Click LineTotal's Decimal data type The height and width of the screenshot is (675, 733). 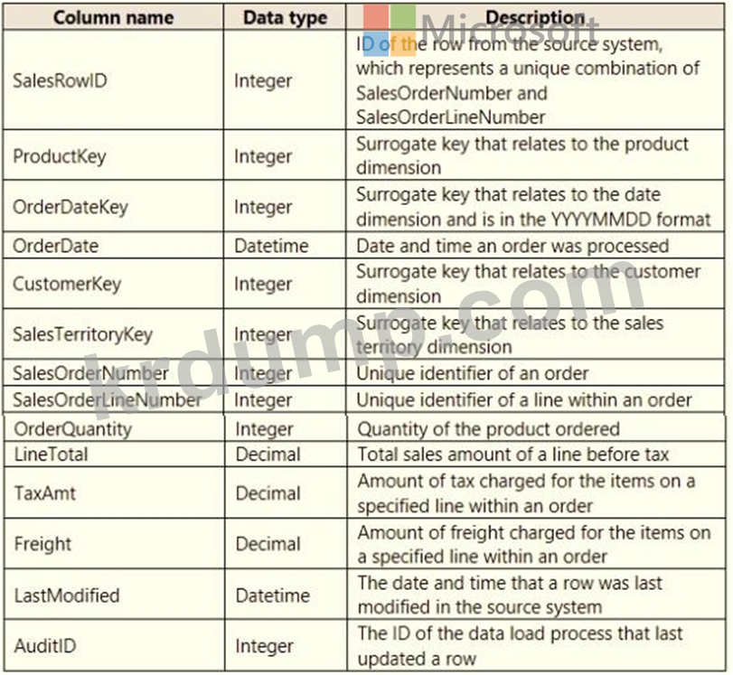click(268, 455)
